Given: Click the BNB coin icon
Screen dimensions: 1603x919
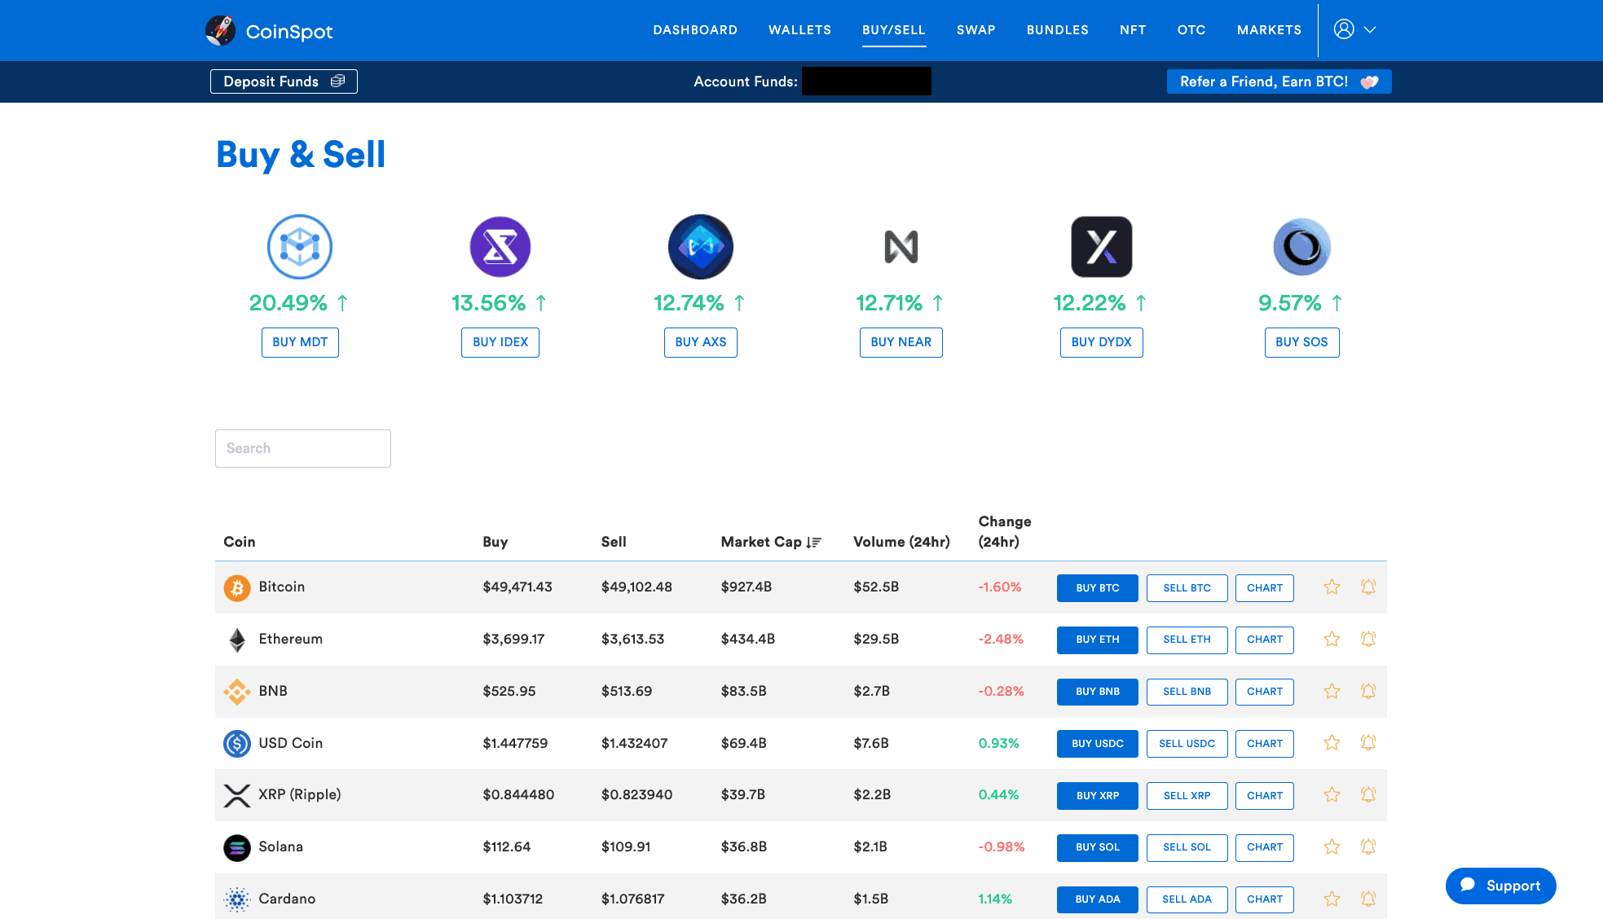Looking at the screenshot, I should point(237,692).
